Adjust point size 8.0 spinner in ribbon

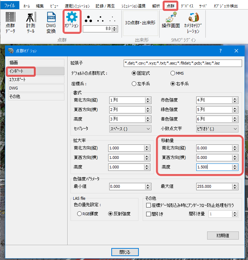114,29
